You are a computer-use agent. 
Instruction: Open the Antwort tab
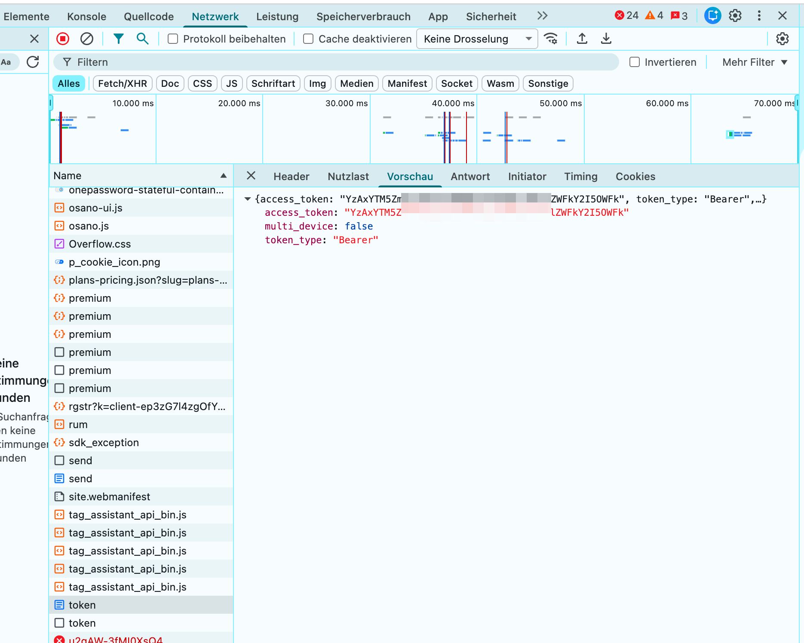(x=470, y=177)
